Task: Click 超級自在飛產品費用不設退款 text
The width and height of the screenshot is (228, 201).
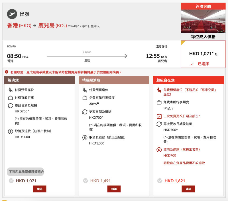Action: (x=184, y=163)
